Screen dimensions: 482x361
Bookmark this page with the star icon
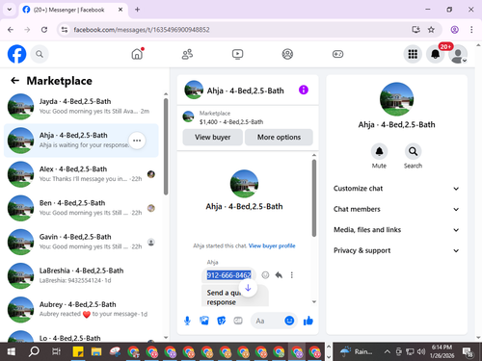tap(431, 30)
